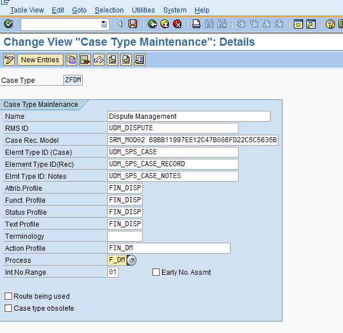
Task: Click the green Back arrow icon
Action: click(152, 24)
